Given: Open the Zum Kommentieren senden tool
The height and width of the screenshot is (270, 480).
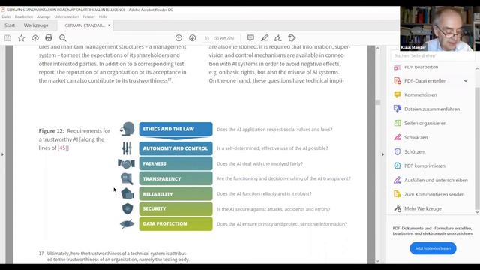Looking at the screenshot, I should coord(434,195).
